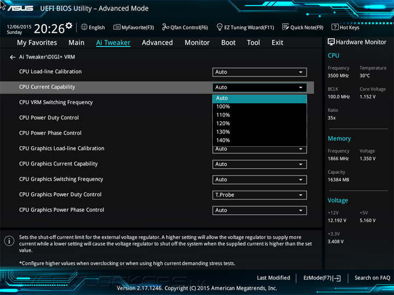394x295 pixels.
Task: Select CPU Graphics Current Capability label
Action: pos(59,164)
